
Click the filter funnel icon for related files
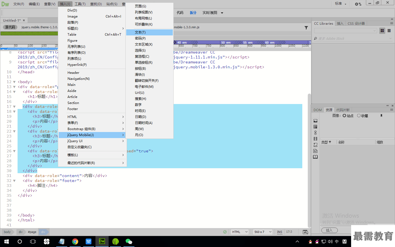tap(306, 27)
